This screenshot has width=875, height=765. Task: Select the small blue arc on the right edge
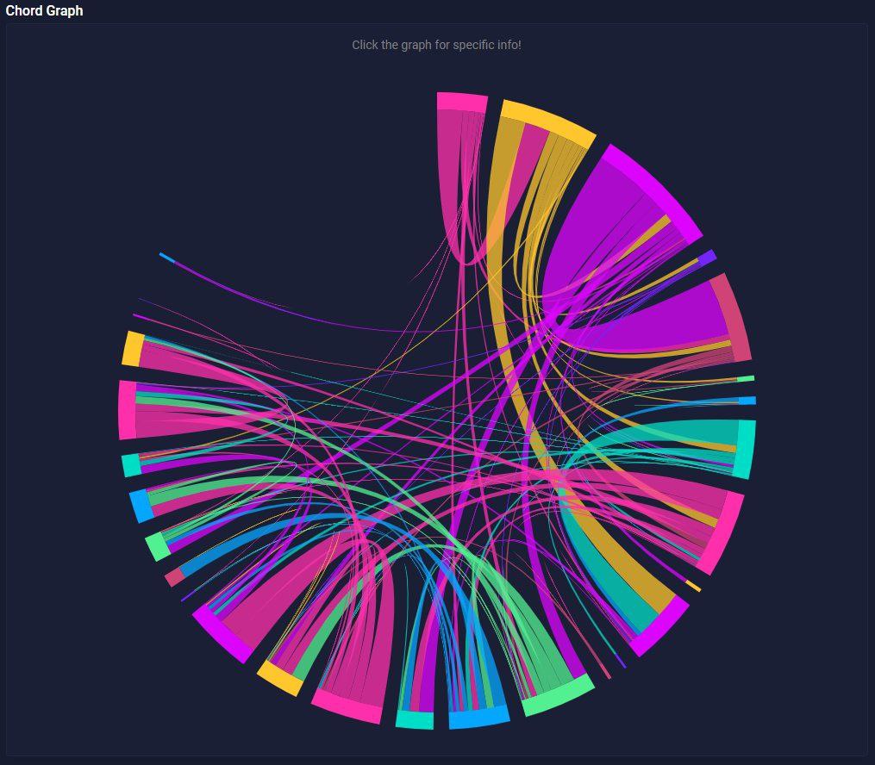(x=747, y=401)
